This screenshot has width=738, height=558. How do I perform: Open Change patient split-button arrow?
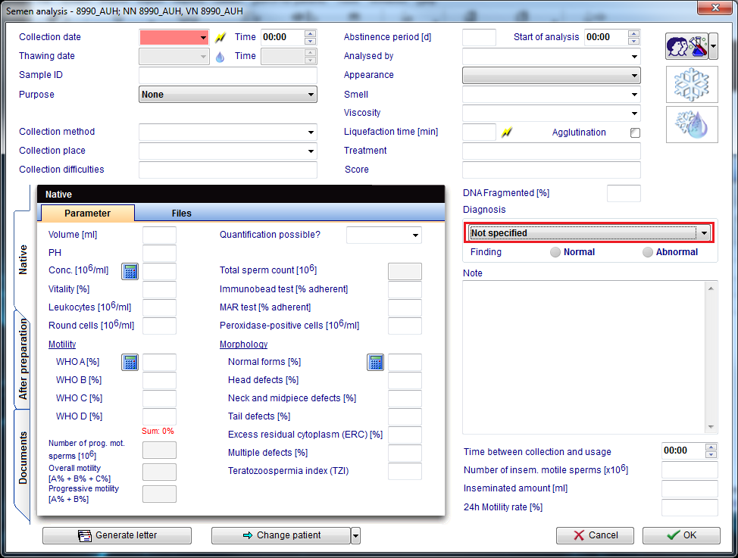coord(356,535)
